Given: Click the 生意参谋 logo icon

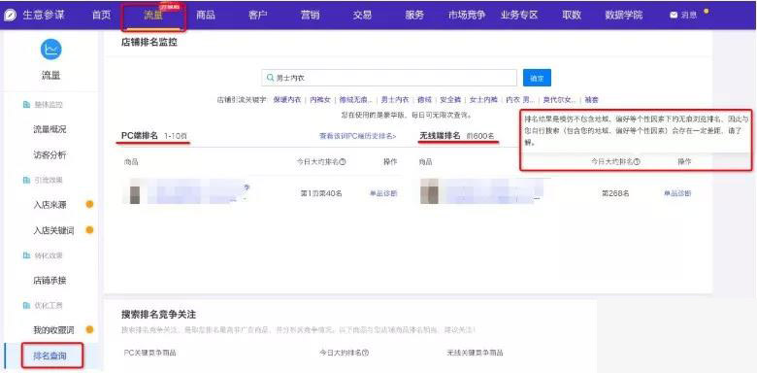Looking at the screenshot, I should (x=10, y=15).
